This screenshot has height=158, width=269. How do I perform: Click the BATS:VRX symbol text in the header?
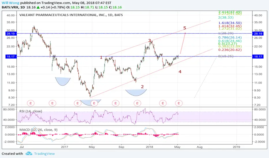tap(10, 7)
